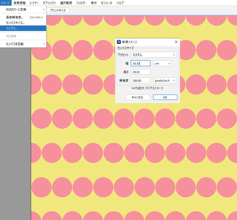
Task: Focus the 解像度 resolution field
Action: [141, 81]
